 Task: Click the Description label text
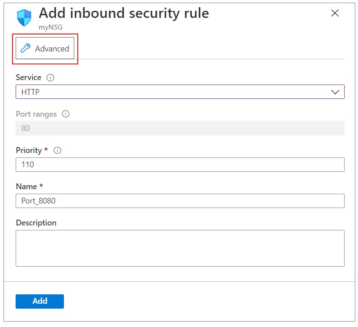point(36,223)
